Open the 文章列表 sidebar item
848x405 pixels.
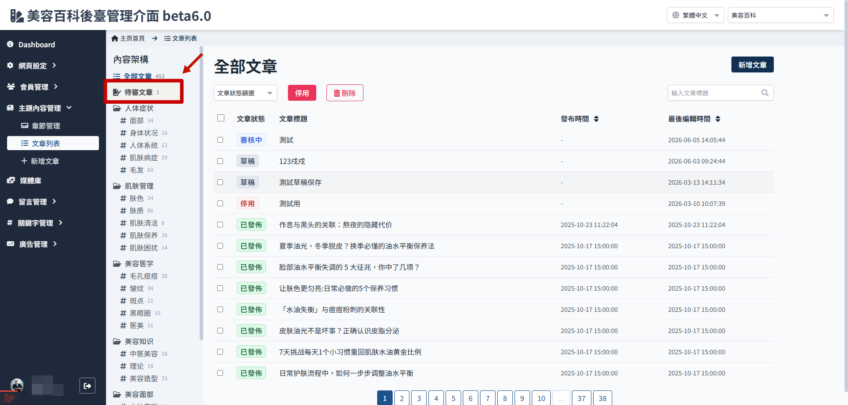pyautogui.click(x=53, y=143)
